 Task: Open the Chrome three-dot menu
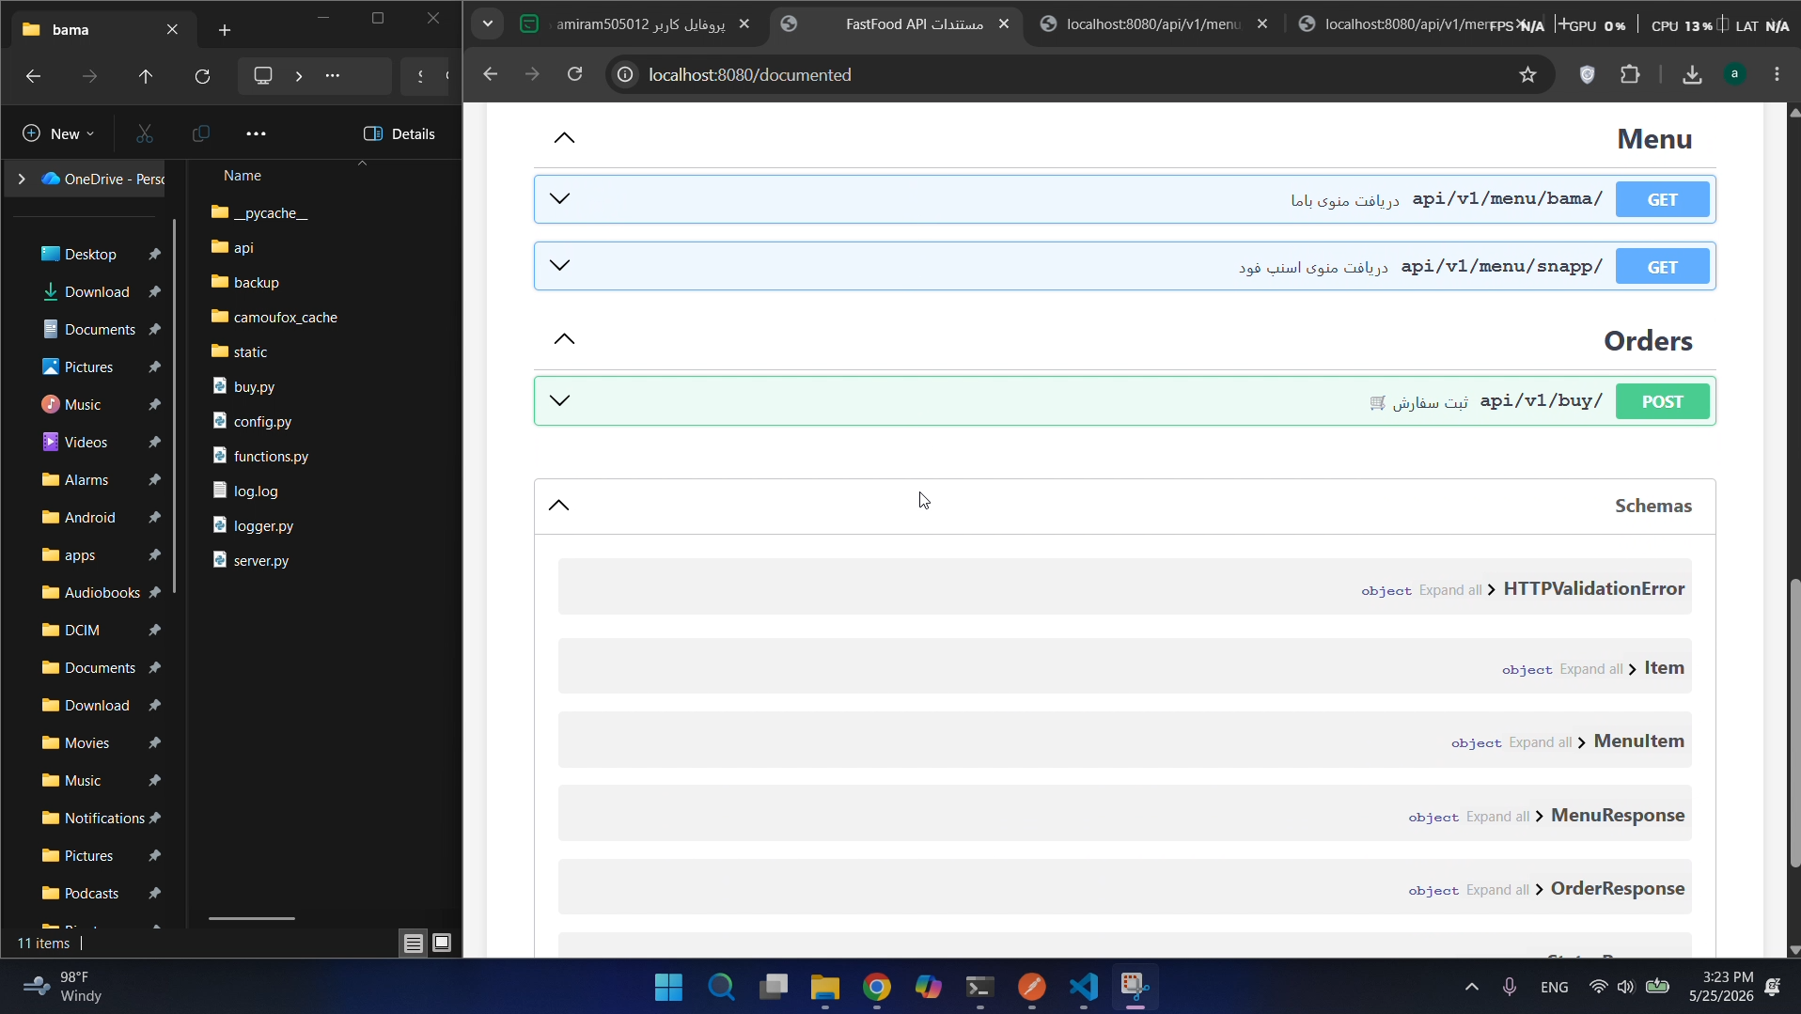(1777, 74)
